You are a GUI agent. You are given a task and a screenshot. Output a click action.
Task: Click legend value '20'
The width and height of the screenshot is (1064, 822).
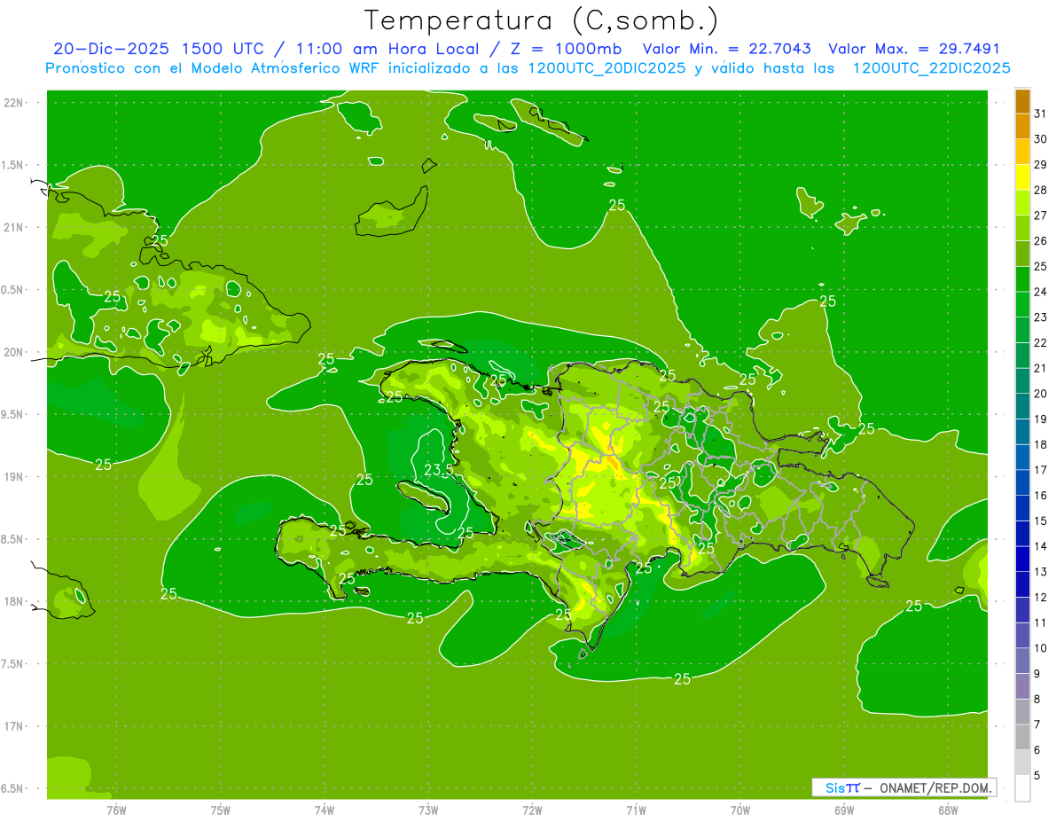coord(1040,394)
